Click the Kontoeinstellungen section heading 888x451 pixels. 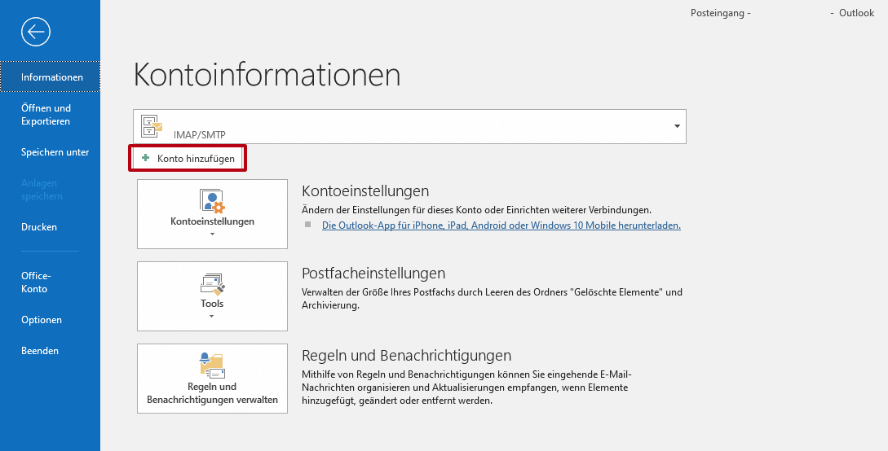(x=365, y=190)
